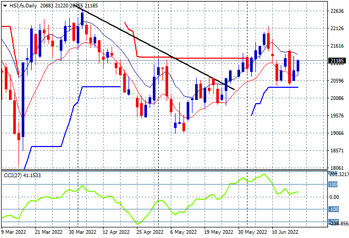
Task: Select the 19066 price axis label
Action: pyautogui.click(x=337, y=133)
